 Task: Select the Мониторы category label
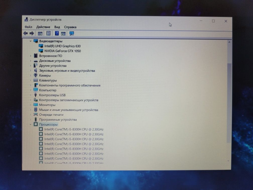47,105
